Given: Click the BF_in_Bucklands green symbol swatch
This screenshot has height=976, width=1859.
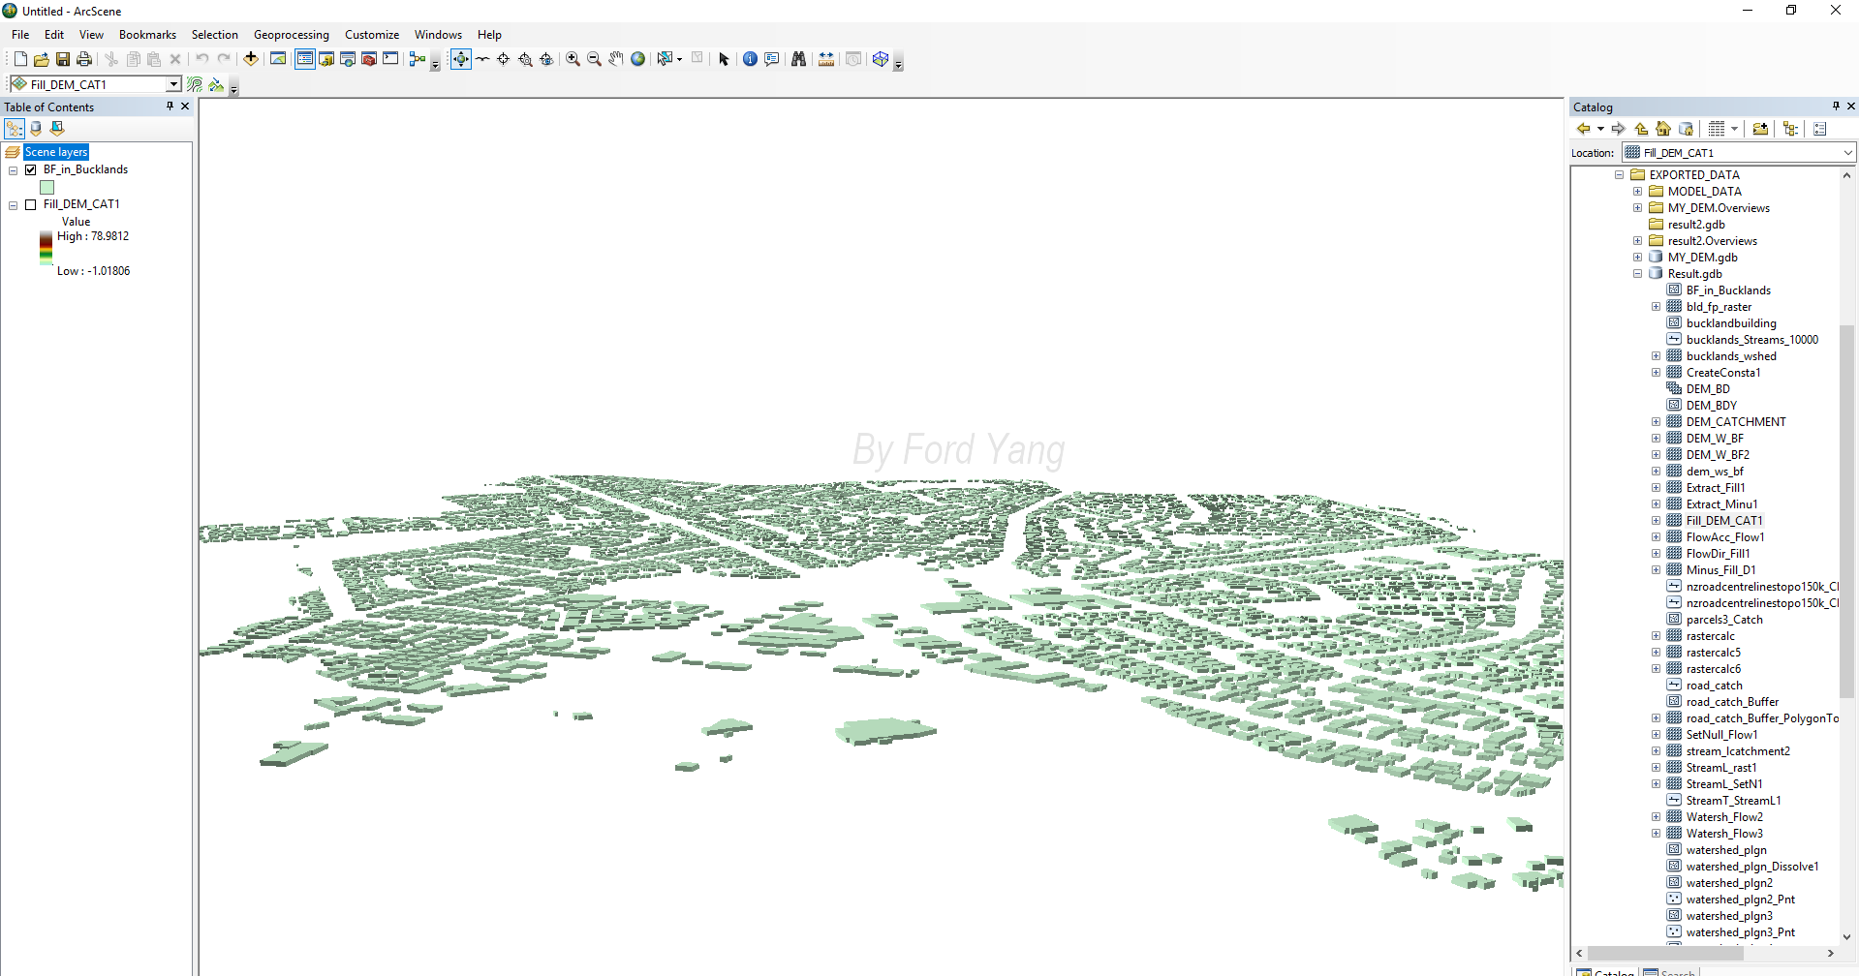Looking at the screenshot, I should tap(46, 188).
